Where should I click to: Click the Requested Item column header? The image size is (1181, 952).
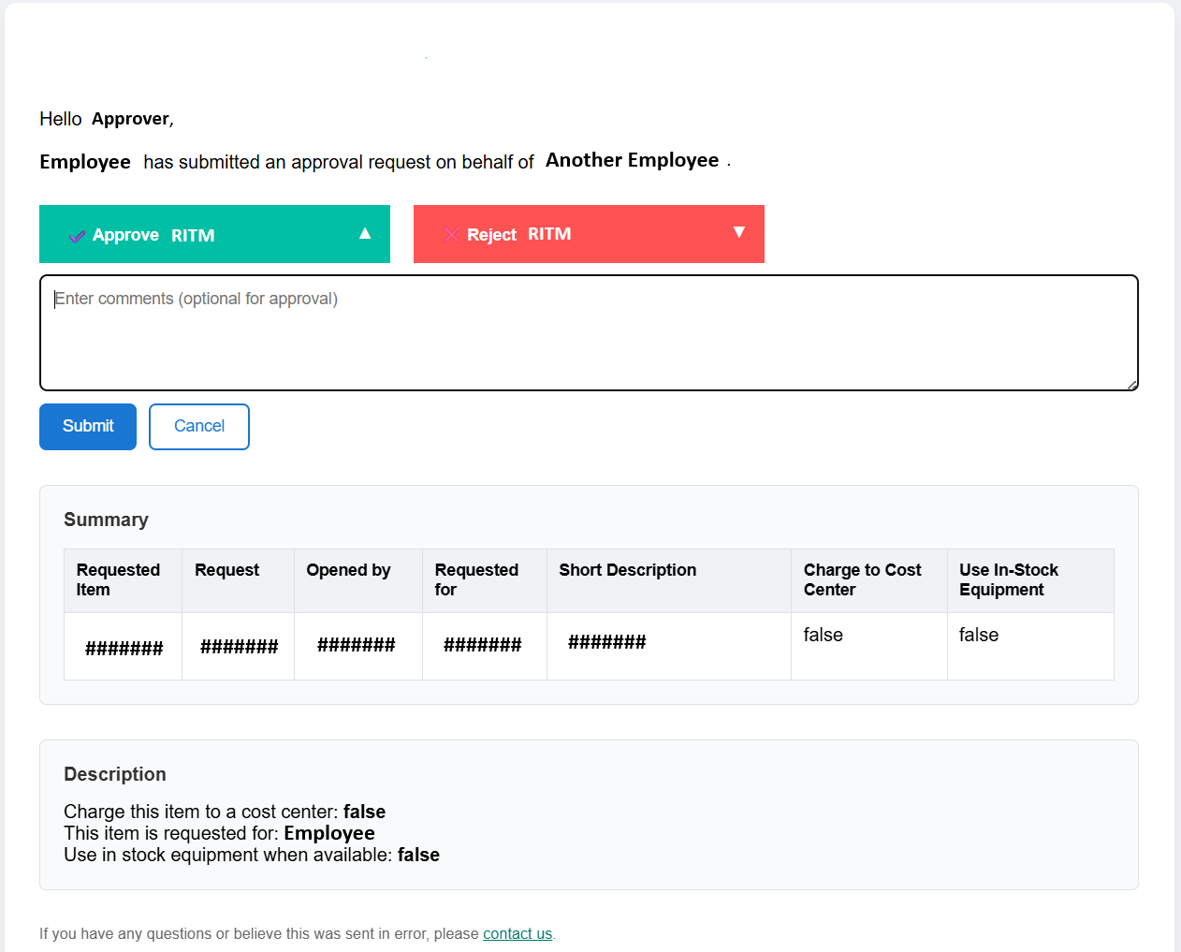pyautogui.click(x=118, y=579)
